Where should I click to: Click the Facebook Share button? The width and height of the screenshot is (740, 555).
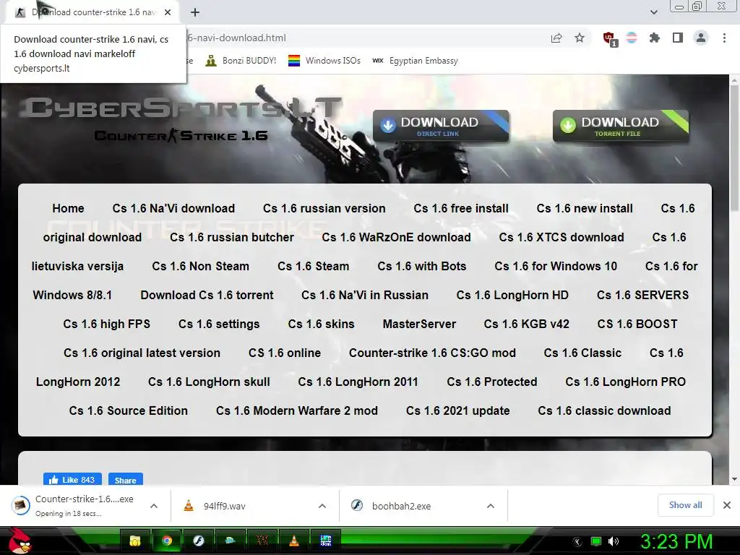pyautogui.click(x=126, y=480)
